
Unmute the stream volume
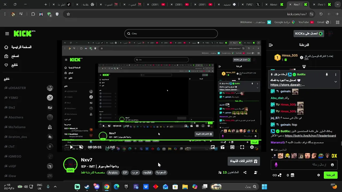point(81,147)
